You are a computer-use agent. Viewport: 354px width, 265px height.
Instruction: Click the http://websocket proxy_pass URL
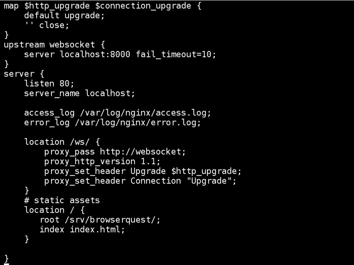(142, 152)
